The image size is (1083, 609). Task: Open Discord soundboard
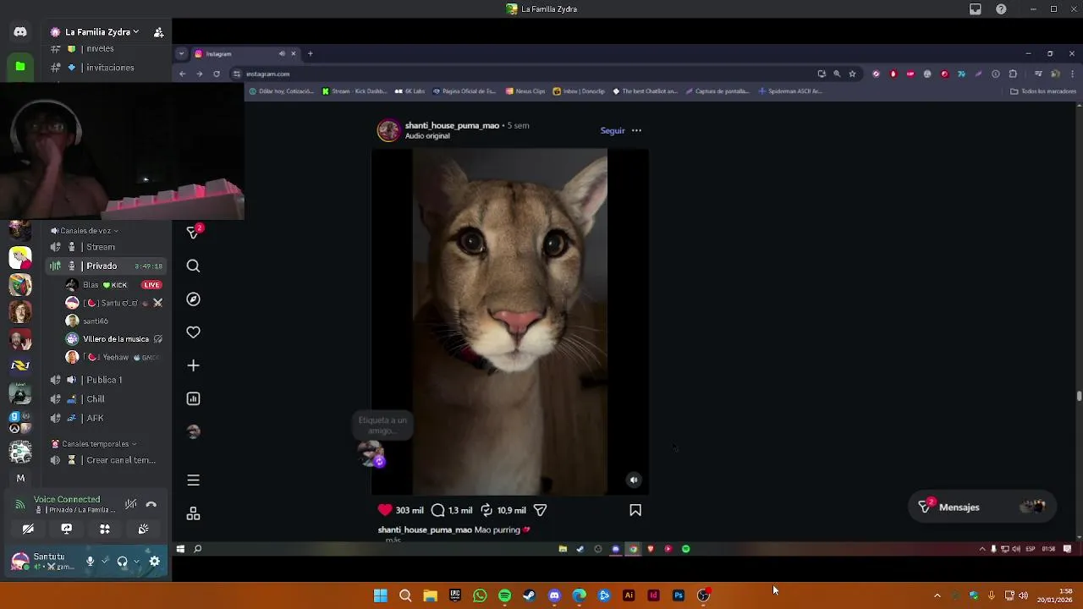click(x=143, y=529)
